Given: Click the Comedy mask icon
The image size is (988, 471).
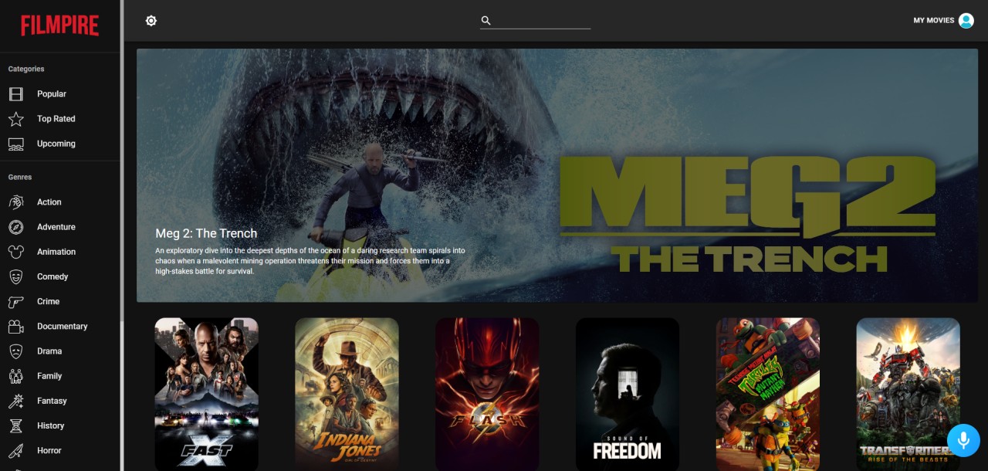Looking at the screenshot, I should (15, 276).
